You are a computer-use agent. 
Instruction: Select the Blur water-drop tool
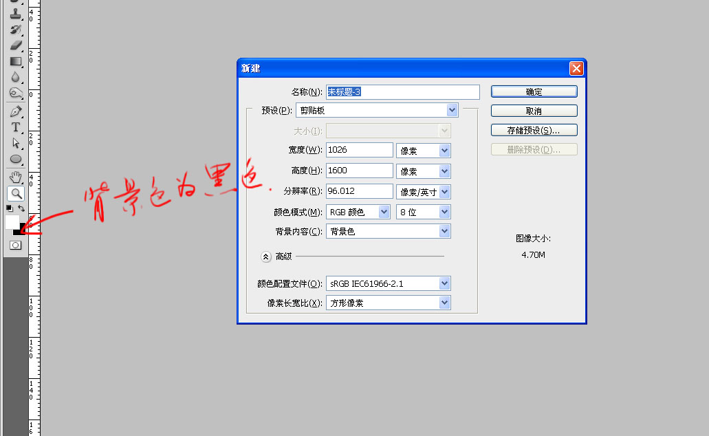click(x=16, y=77)
